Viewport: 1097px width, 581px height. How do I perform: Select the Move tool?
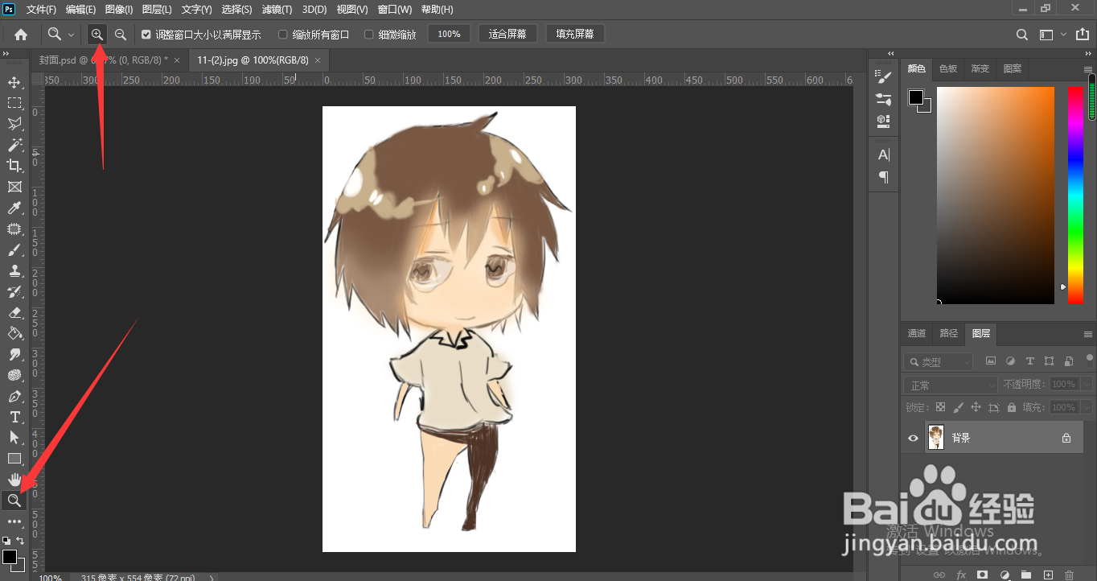(14, 82)
